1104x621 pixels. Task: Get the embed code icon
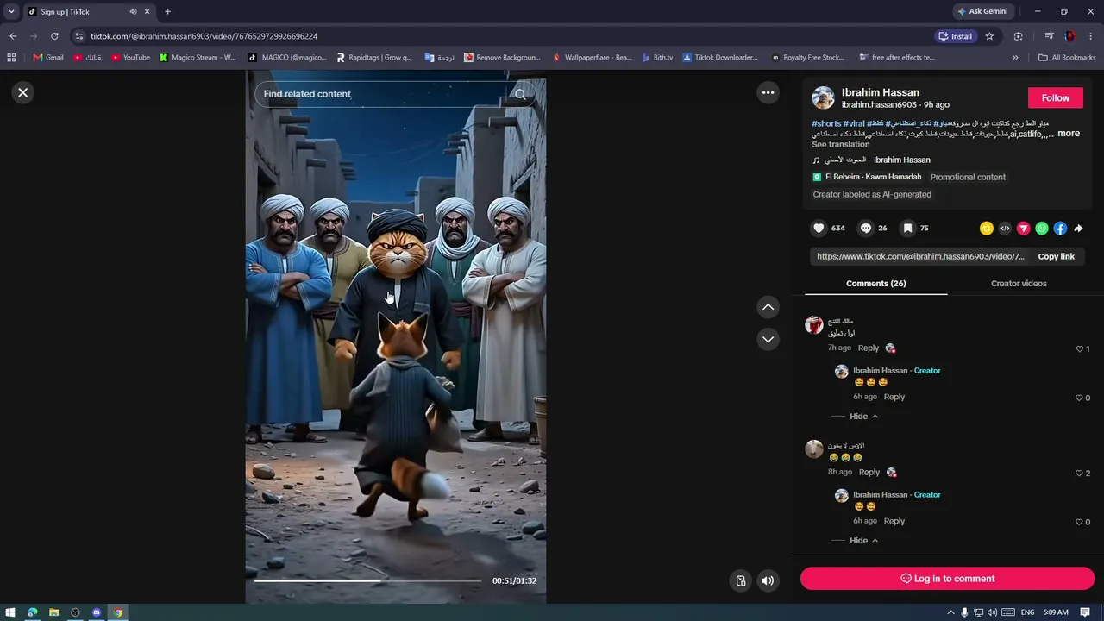pyautogui.click(x=1005, y=229)
